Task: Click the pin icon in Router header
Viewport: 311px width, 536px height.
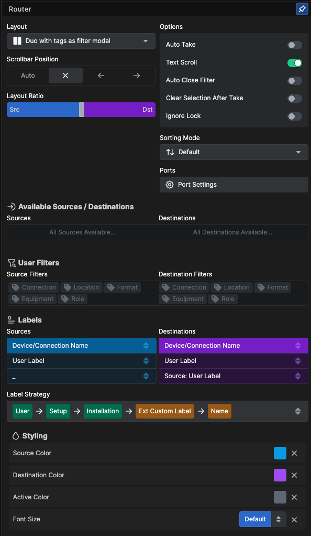Action: 302,9
